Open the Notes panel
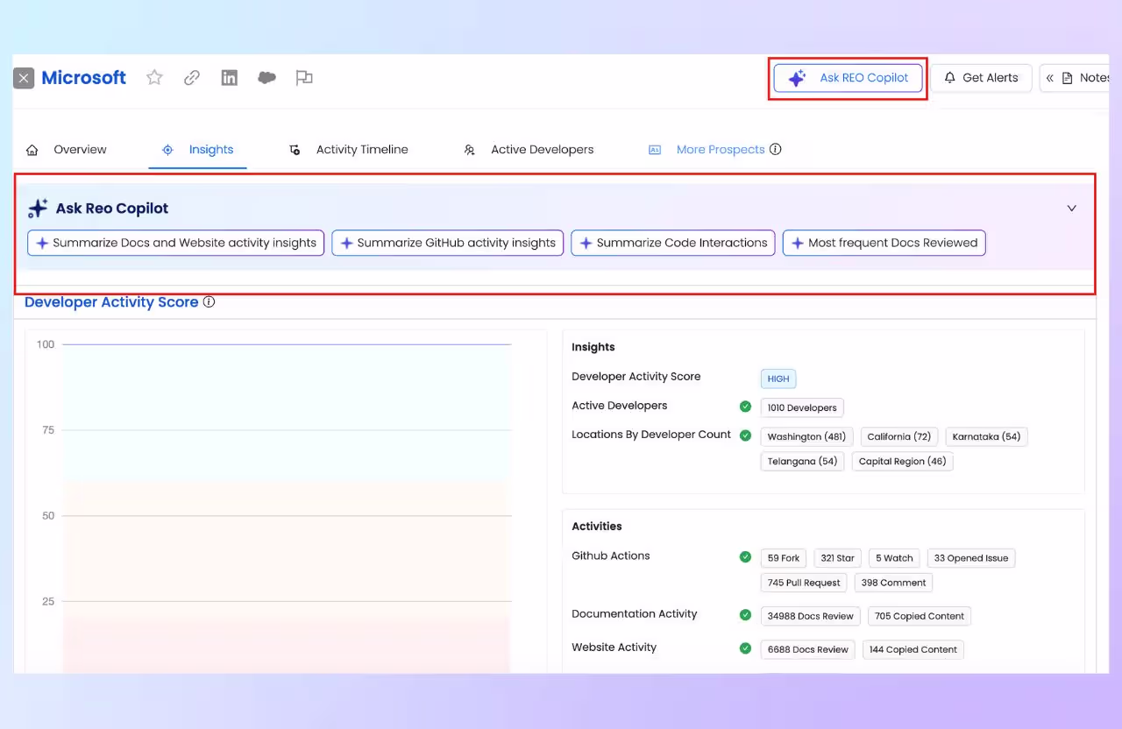 click(1075, 78)
